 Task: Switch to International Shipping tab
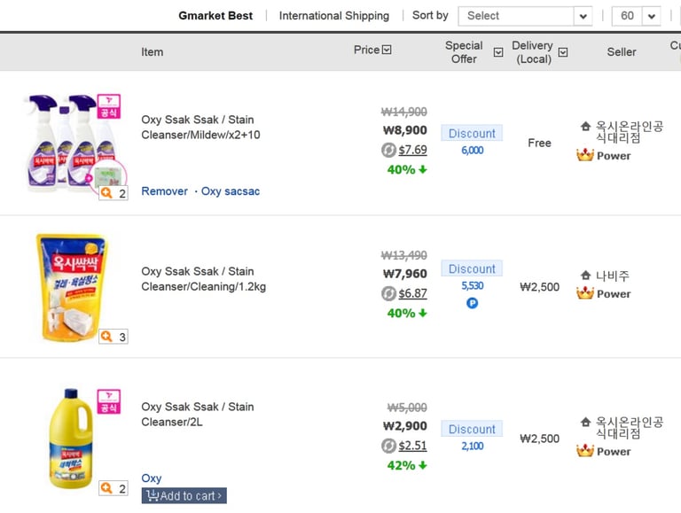tap(334, 16)
